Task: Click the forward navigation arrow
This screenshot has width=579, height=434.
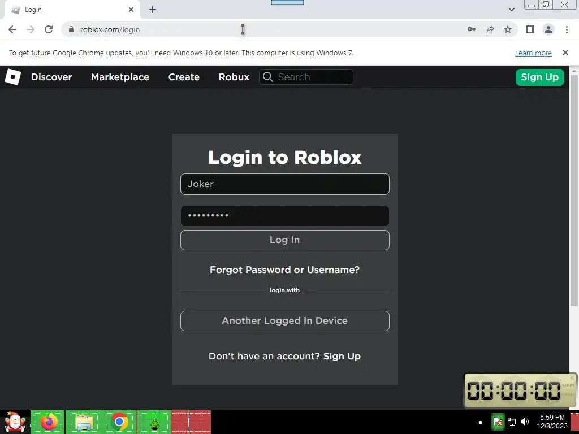Action: coord(31,29)
